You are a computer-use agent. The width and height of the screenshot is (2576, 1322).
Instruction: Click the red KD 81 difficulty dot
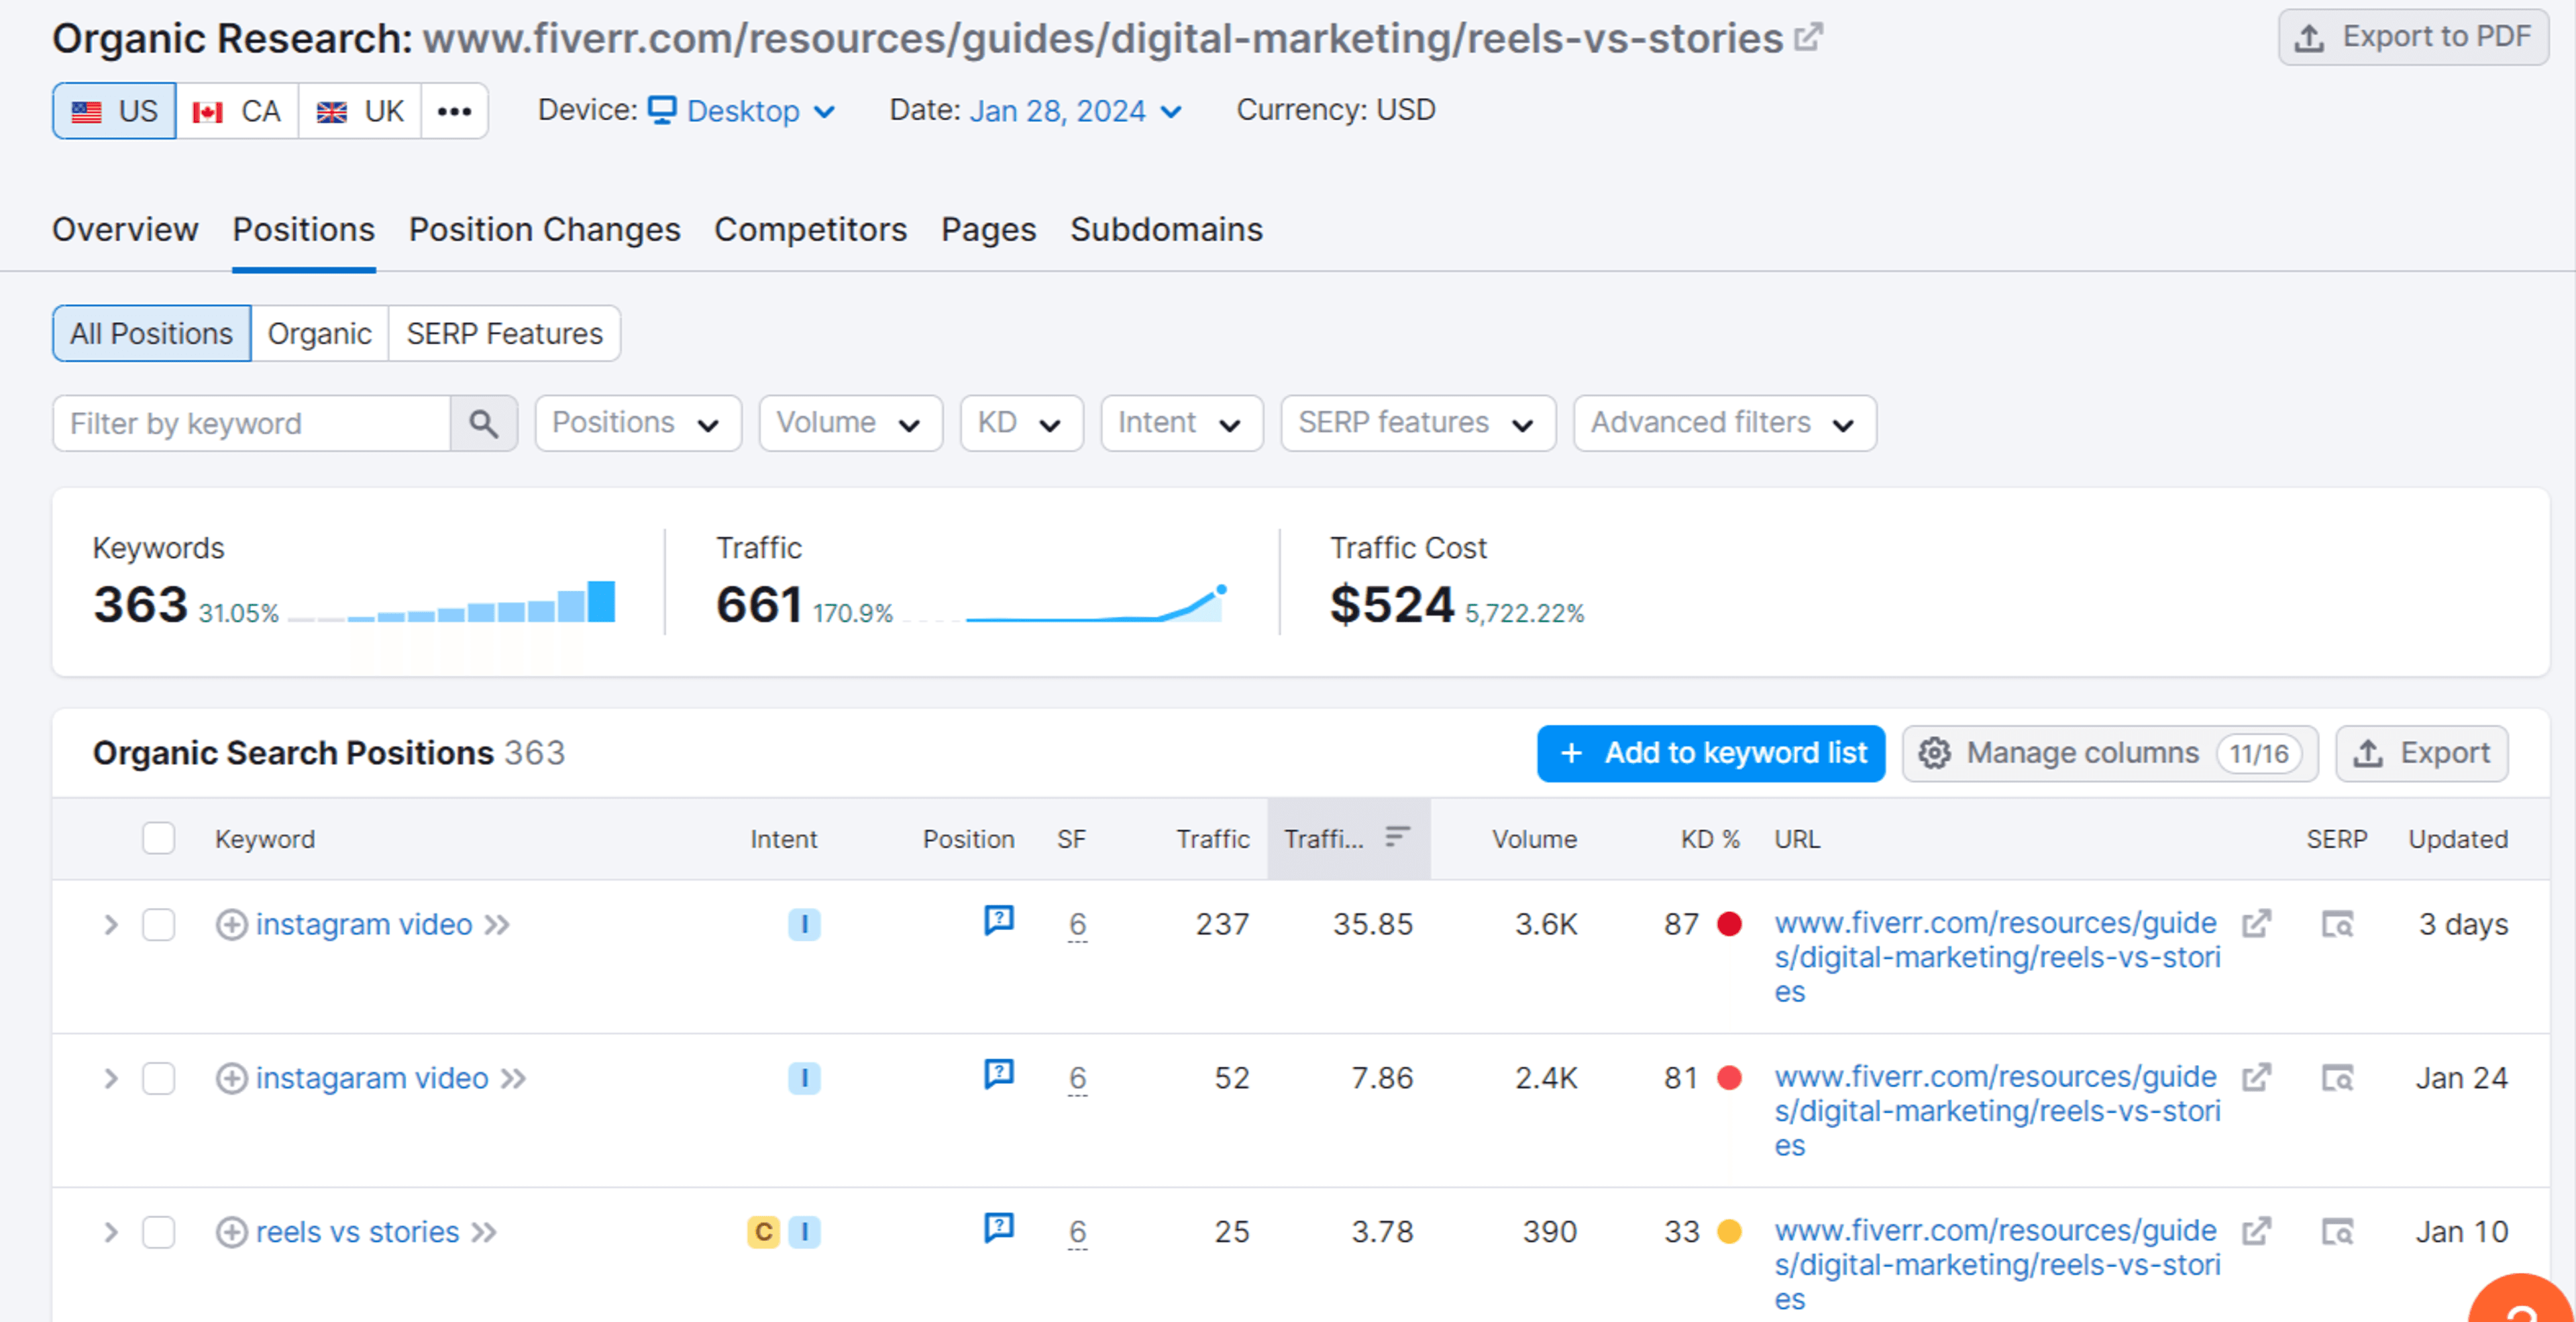[1729, 1078]
